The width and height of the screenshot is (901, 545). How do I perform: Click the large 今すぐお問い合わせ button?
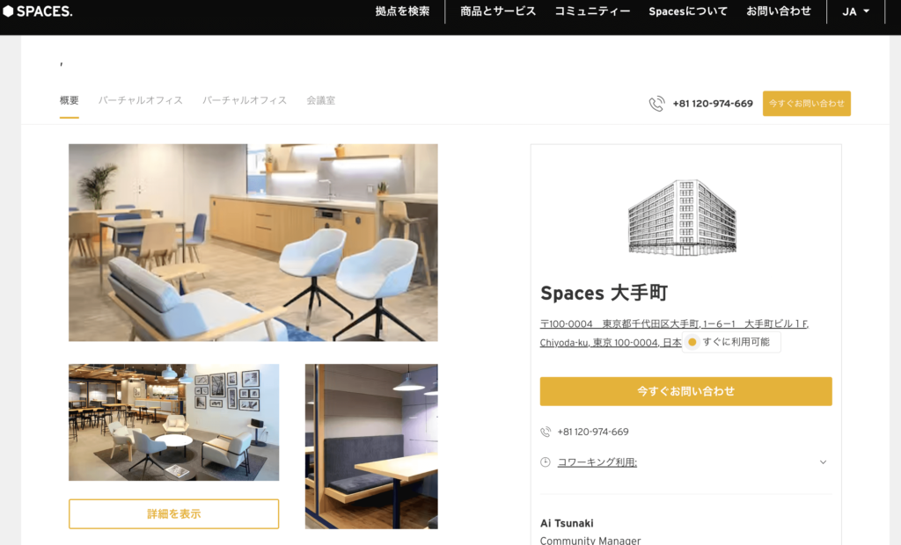coord(685,391)
